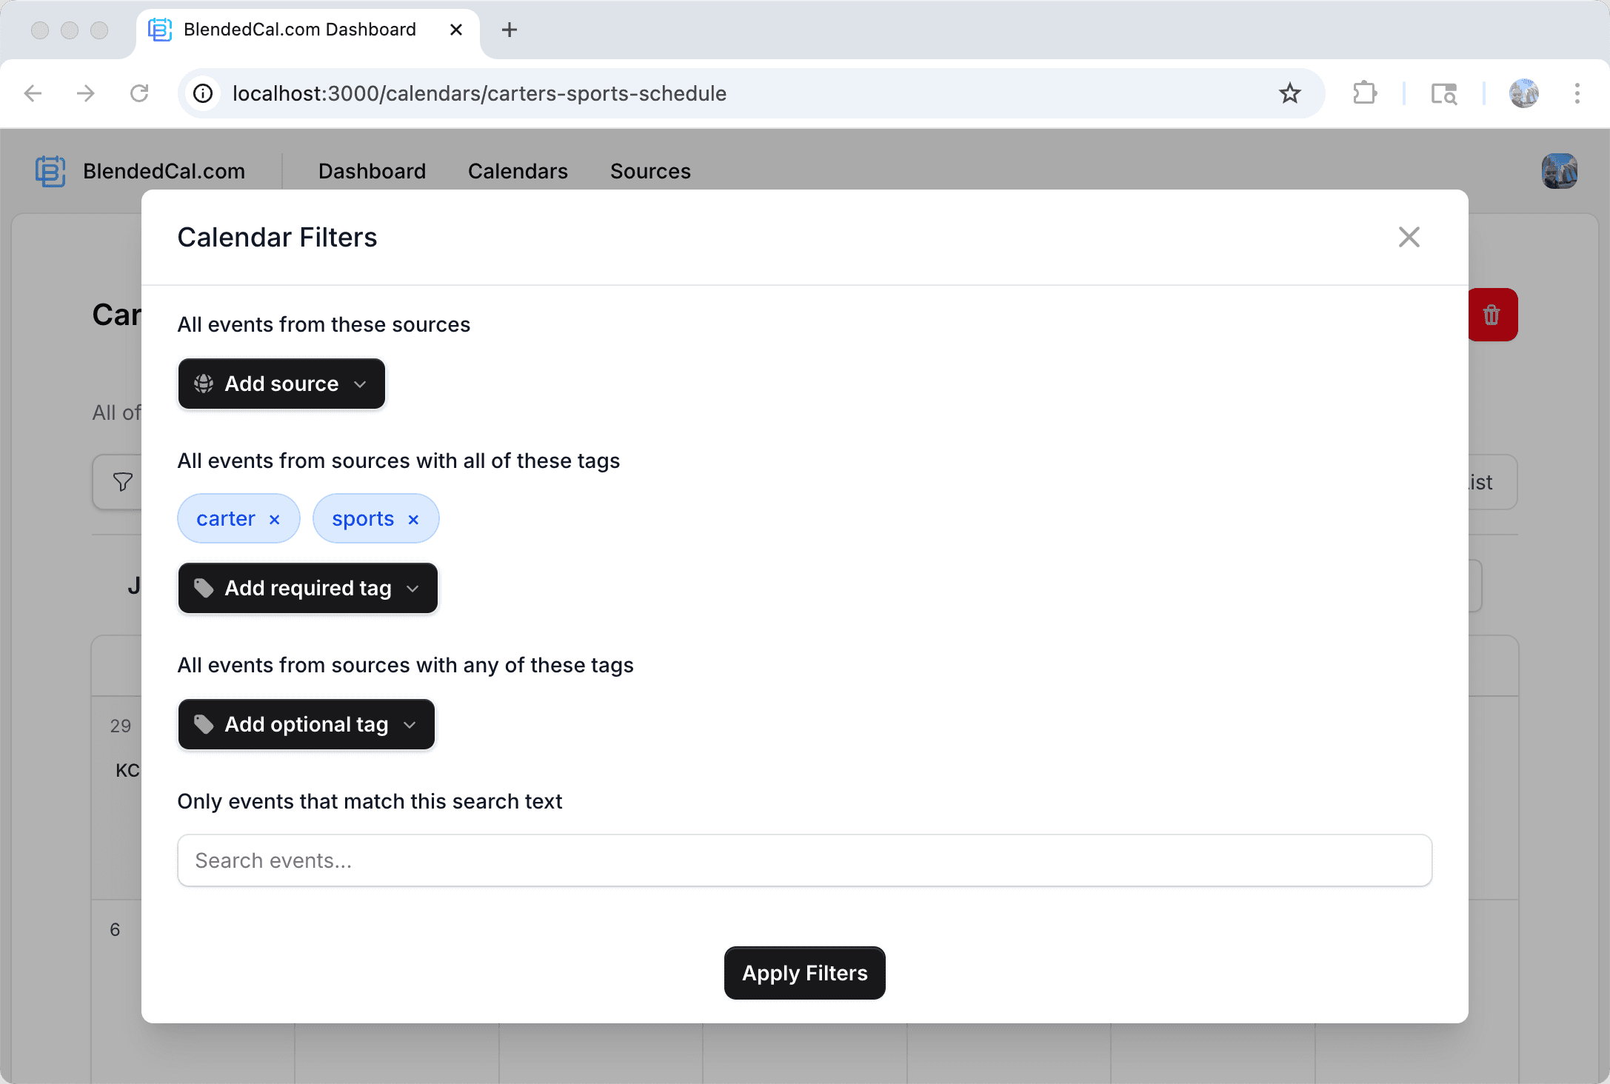Viewport: 1610px width, 1084px height.
Task: Open the Add optional tag dropdown
Action: 306,724
